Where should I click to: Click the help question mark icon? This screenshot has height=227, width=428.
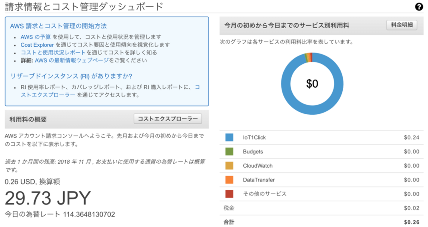[x=419, y=7]
